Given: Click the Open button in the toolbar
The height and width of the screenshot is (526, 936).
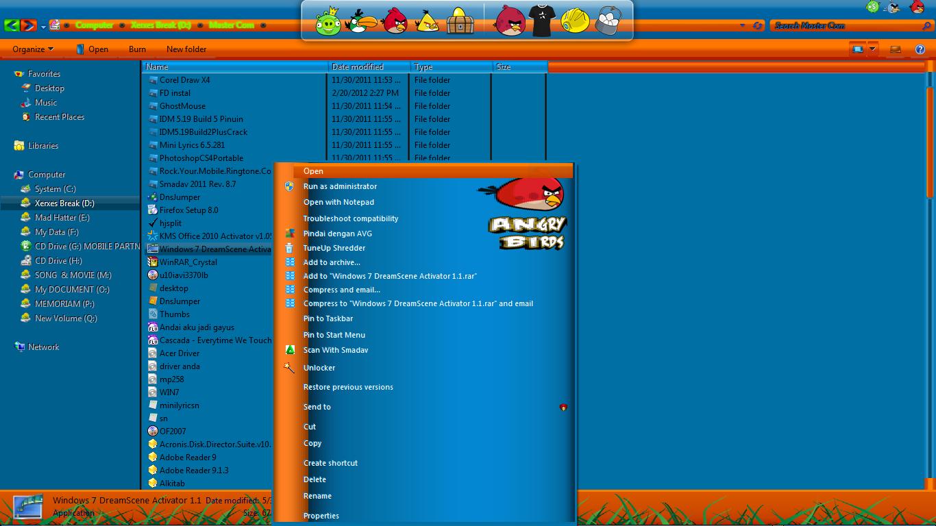Looking at the screenshot, I should point(92,49).
